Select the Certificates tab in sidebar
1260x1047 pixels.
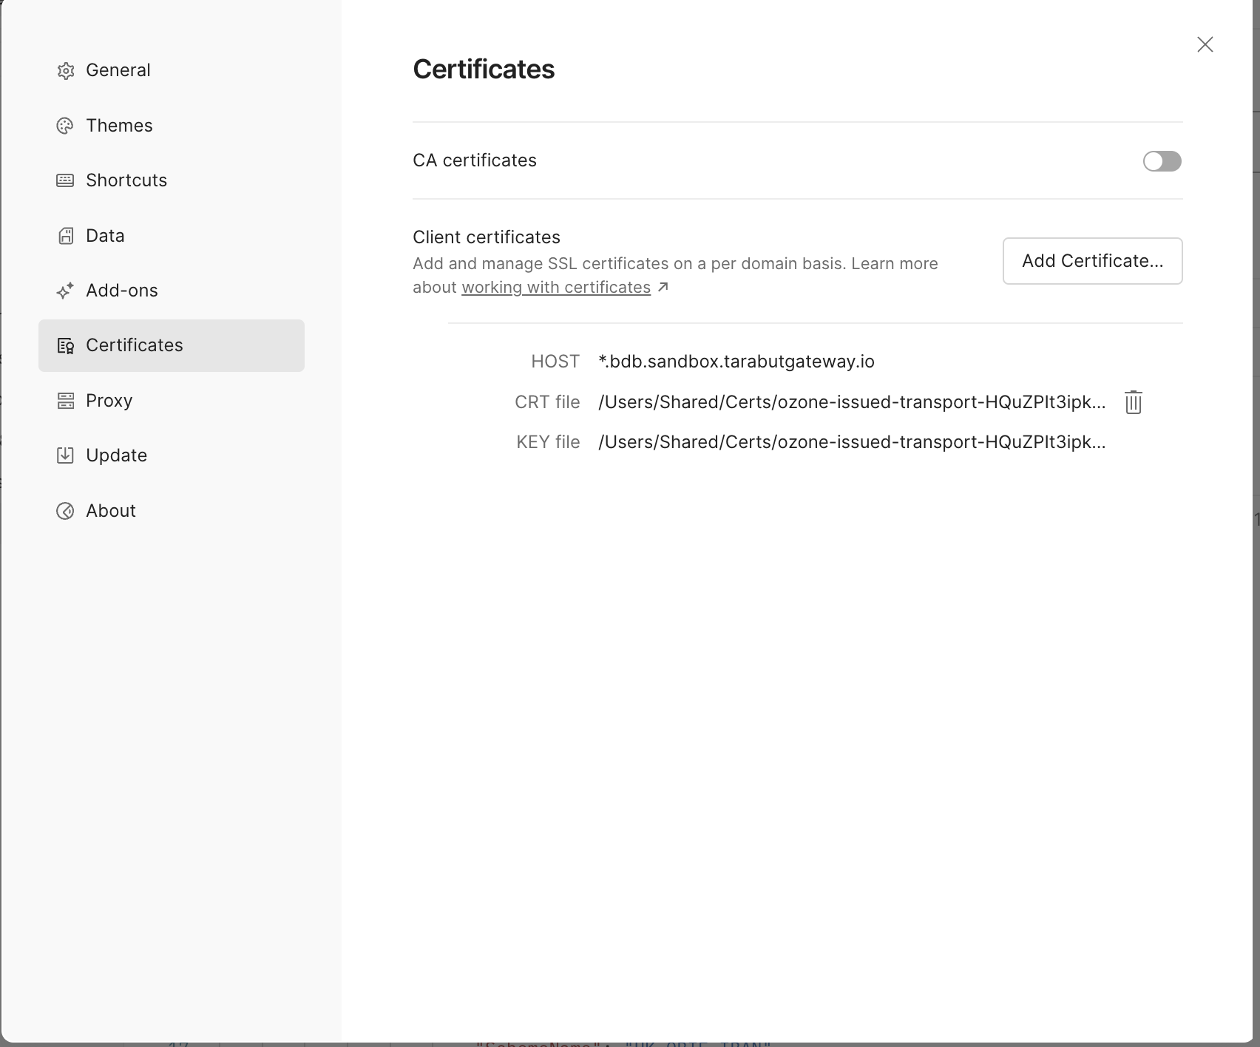point(172,345)
